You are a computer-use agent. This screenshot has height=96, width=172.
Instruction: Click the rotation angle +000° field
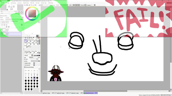[x=70, y=5]
